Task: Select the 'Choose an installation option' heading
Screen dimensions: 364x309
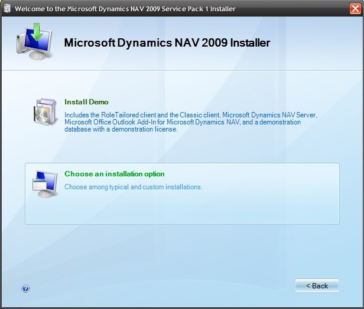Action: click(115, 174)
